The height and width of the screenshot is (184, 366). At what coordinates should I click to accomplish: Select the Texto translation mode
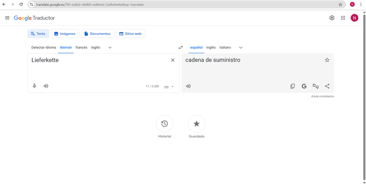[x=38, y=33]
